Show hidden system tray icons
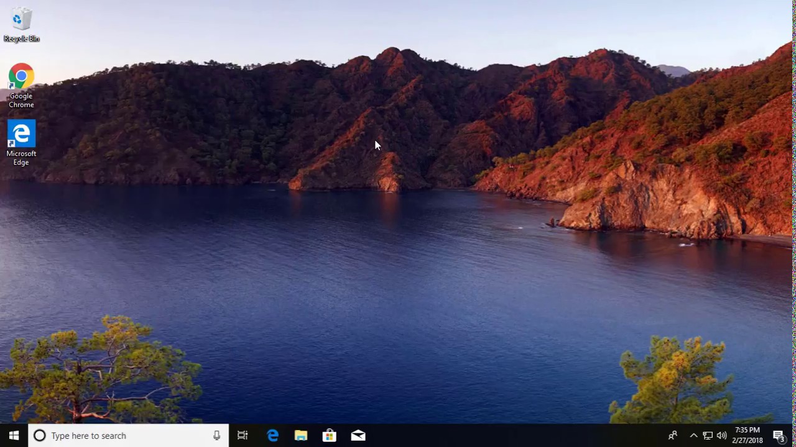The image size is (796, 447). (693, 436)
